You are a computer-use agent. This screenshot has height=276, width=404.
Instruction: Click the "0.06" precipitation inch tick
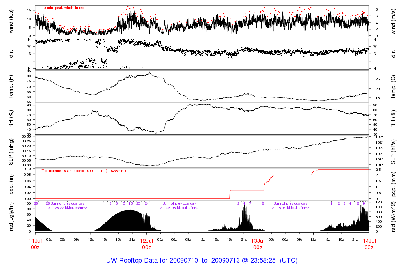(x=27, y=181)
